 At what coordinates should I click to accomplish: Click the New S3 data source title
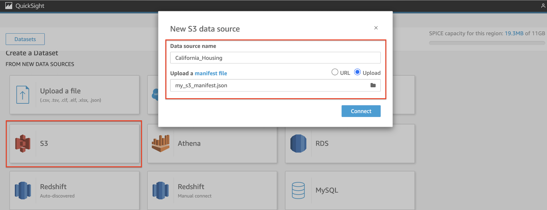205,29
